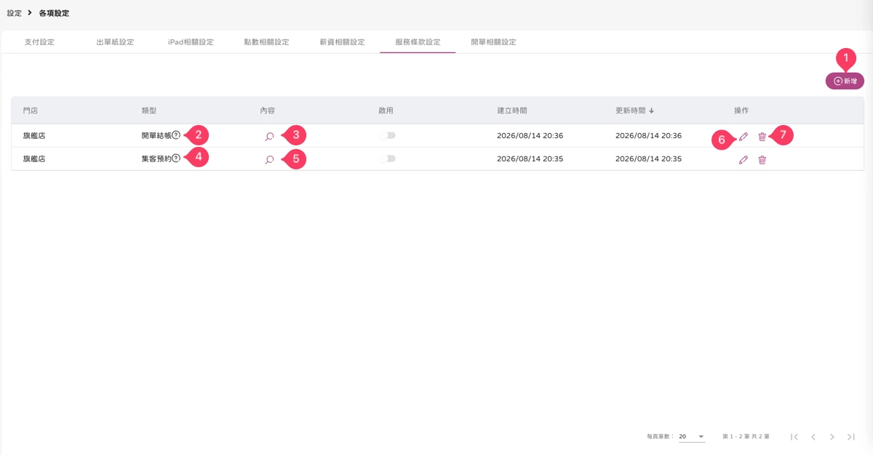
Task: Switch to the 支付設定 tab
Action: click(39, 42)
